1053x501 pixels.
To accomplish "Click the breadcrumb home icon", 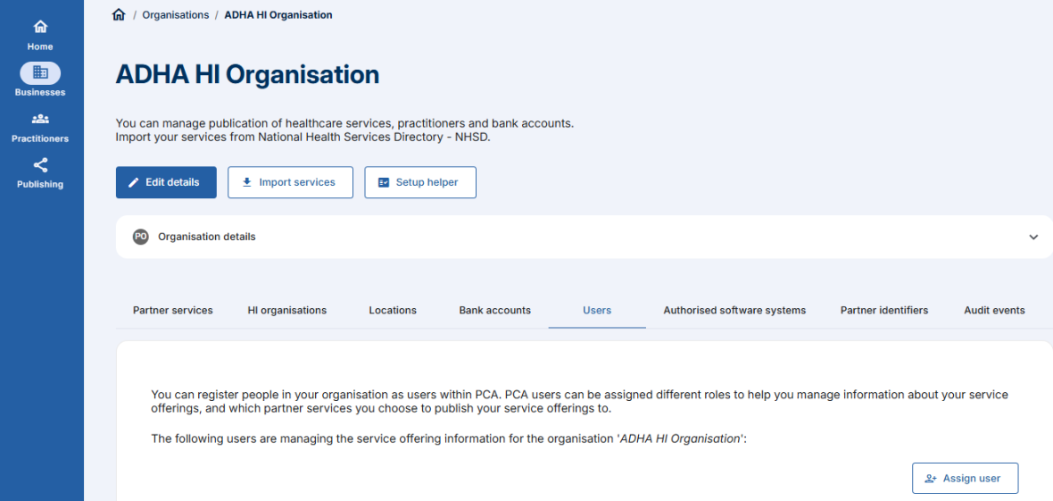I will pos(119,15).
